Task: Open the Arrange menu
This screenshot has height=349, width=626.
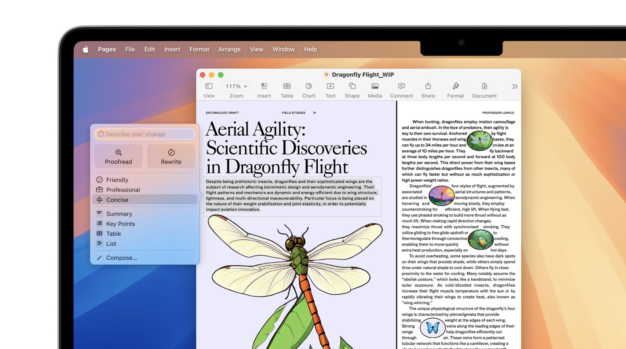Action: point(229,49)
